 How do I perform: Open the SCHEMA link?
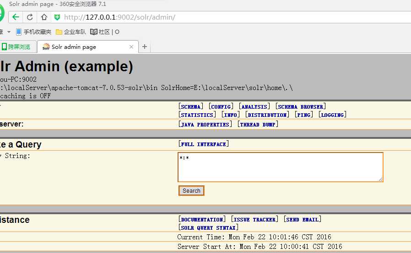(191, 107)
